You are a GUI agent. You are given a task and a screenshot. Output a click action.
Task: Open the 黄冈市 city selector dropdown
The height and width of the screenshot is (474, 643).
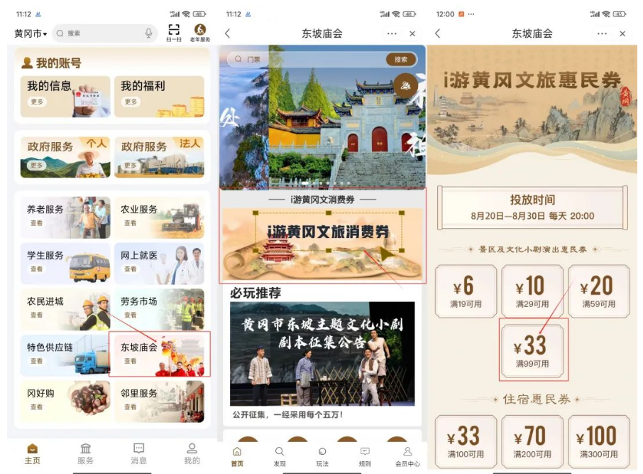click(x=31, y=33)
